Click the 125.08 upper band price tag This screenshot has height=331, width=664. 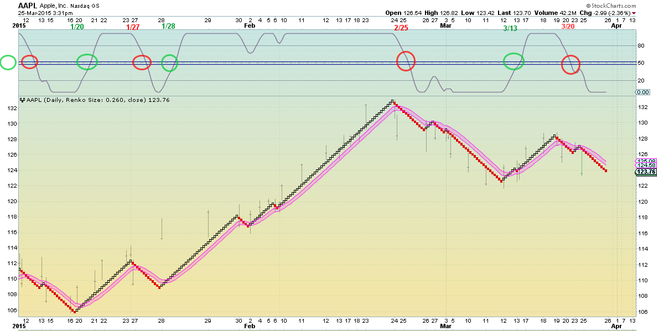point(646,161)
